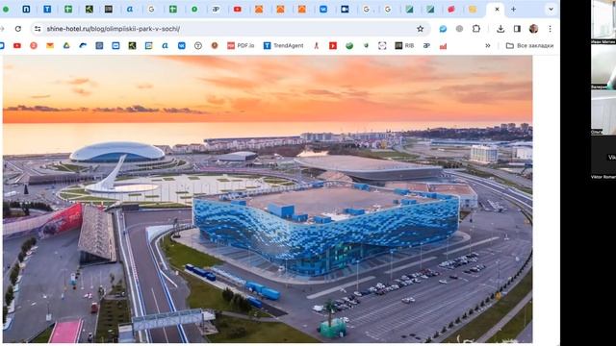Open the profile avatar menu

tap(533, 29)
